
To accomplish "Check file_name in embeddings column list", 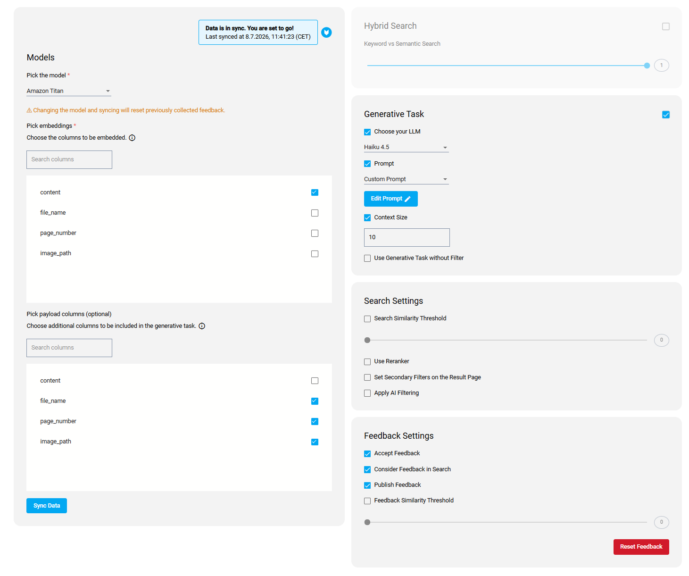I will [x=315, y=213].
